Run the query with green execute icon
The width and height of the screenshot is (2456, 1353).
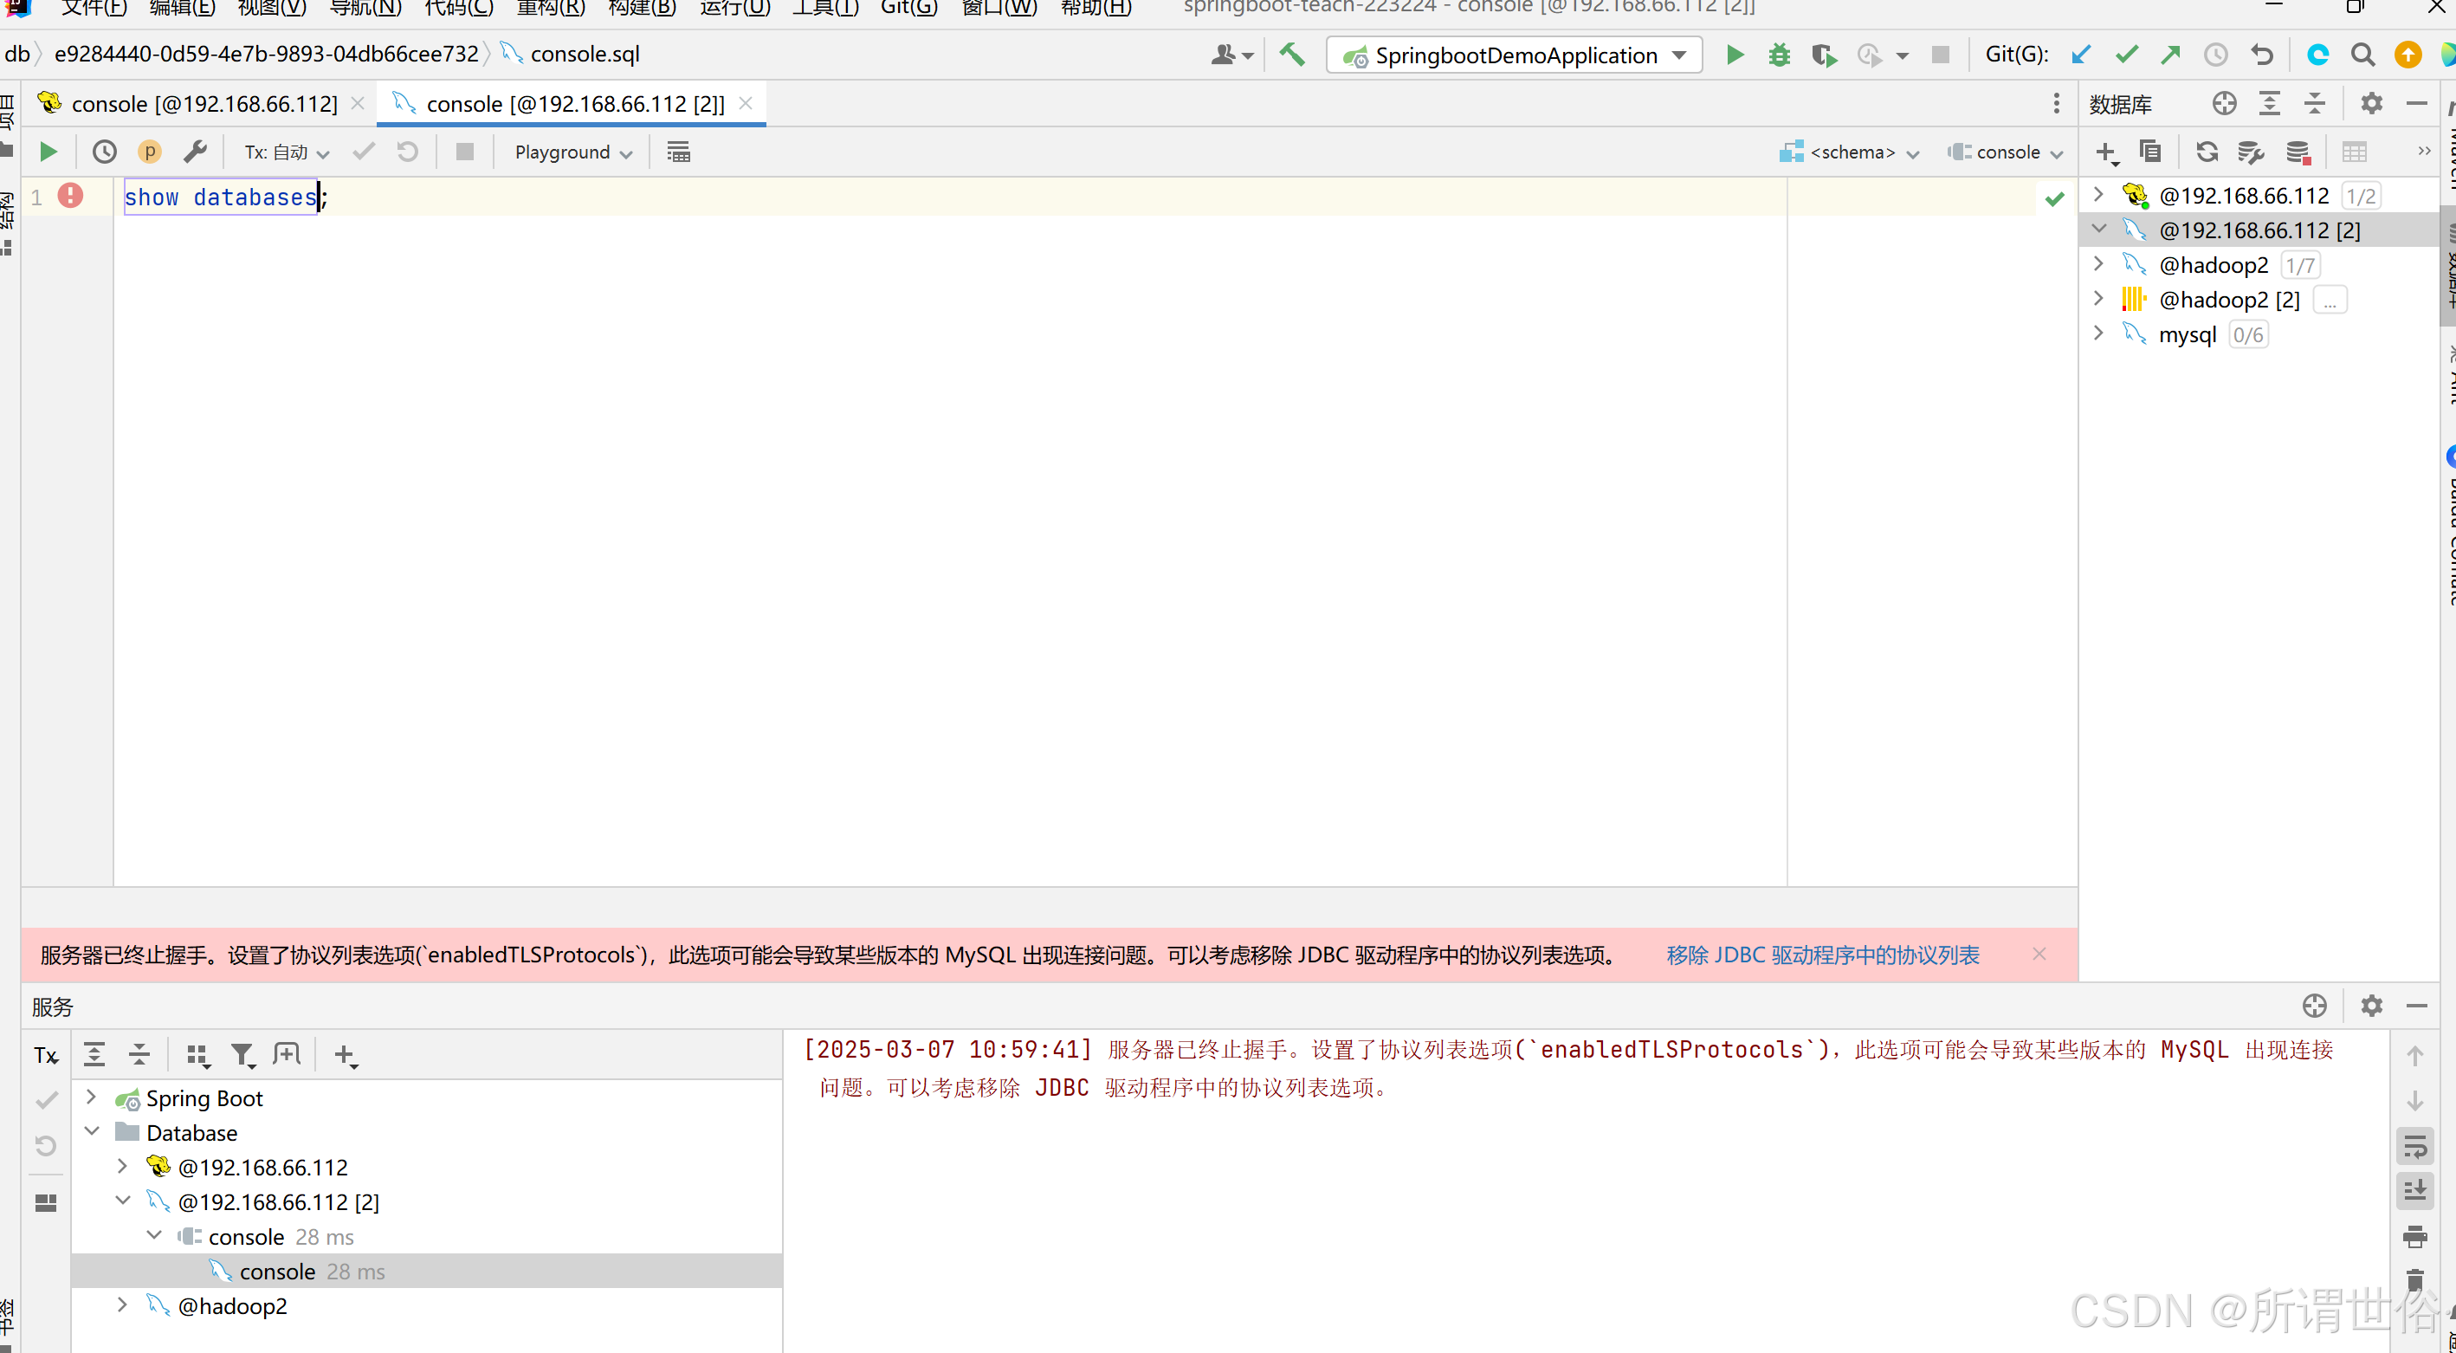point(48,152)
